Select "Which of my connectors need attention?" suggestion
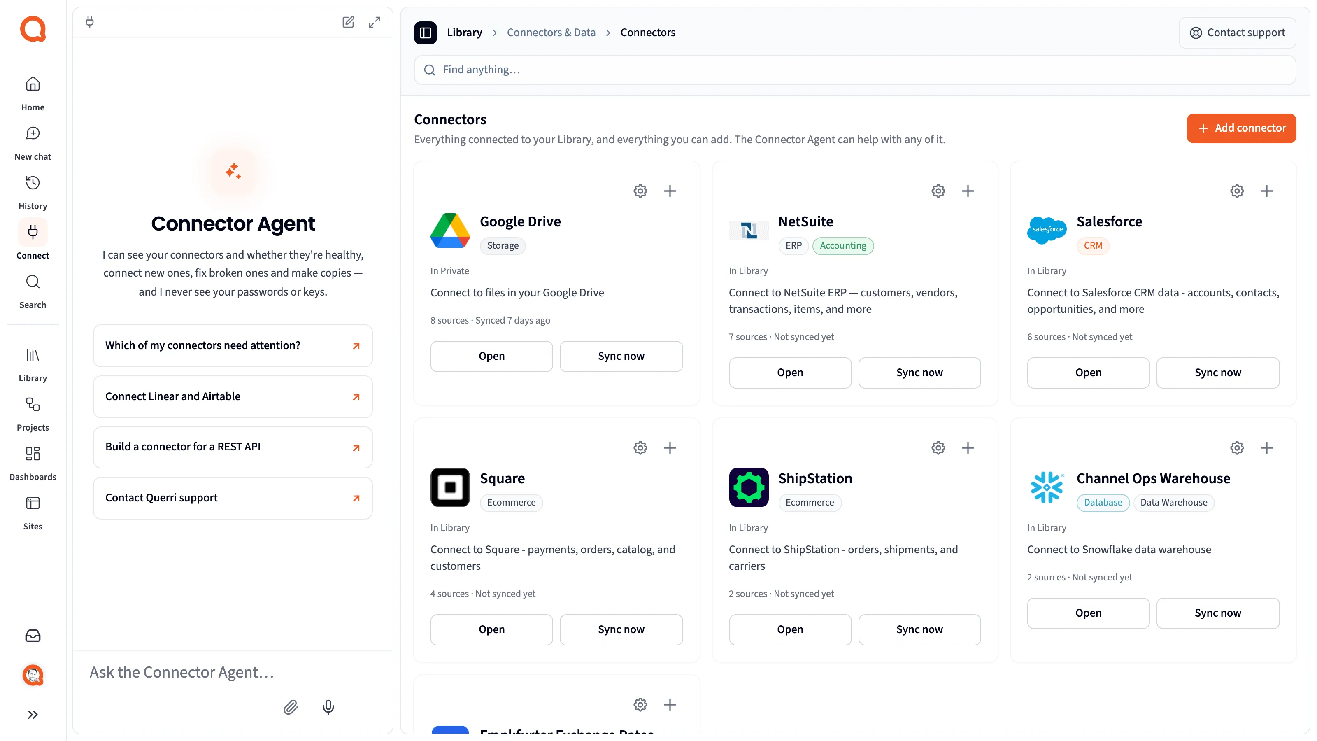The image size is (1317, 741). (x=233, y=346)
